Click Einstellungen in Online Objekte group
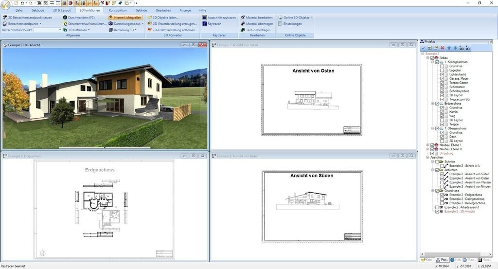 point(292,23)
